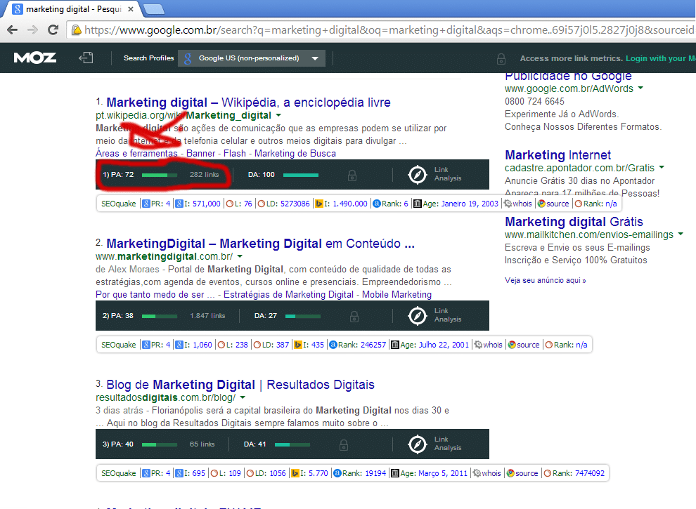Click source link in Wikipedia SEOquake bar
The image size is (696, 509).
[553, 204]
